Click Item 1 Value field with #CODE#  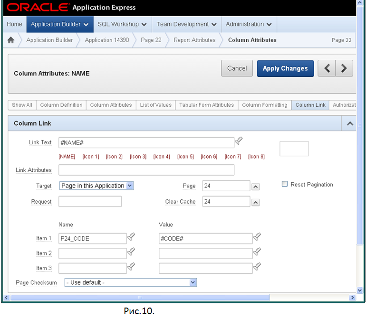206,238
